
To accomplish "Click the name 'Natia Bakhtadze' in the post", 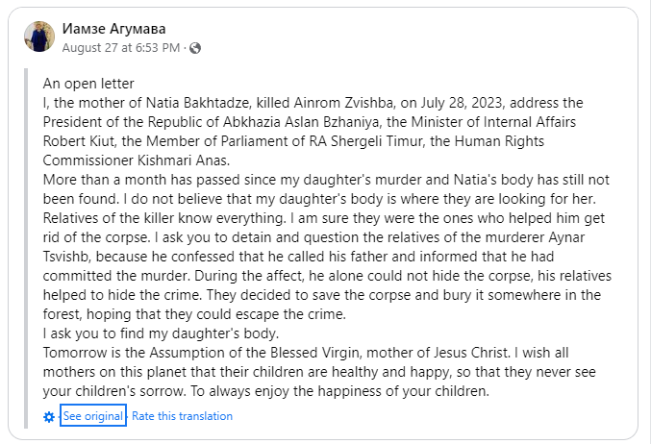I will click(197, 103).
